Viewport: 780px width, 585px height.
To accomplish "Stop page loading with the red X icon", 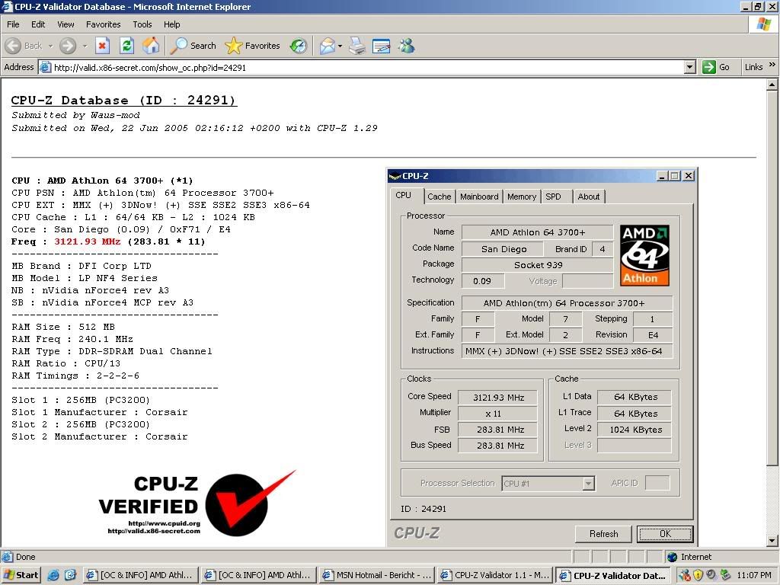I will (x=102, y=46).
